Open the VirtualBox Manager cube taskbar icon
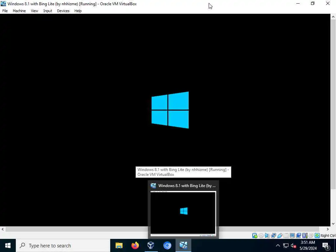The width and height of the screenshot is (336, 252). [x=151, y=245]
